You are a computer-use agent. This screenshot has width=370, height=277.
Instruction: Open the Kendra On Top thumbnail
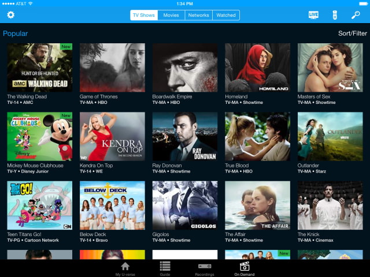112,136
